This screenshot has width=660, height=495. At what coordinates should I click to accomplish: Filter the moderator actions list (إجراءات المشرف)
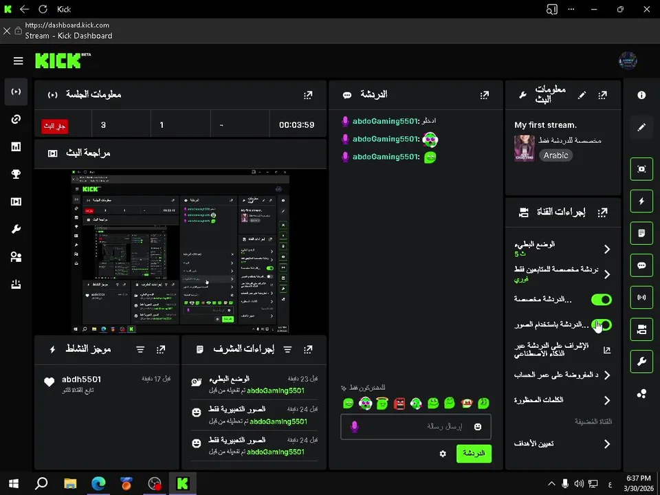tap(287, 349)
